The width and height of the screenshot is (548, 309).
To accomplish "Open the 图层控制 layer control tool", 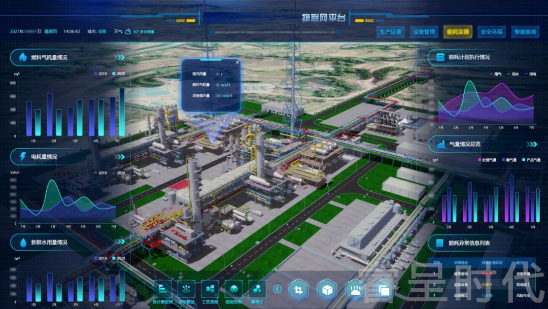I will coord(233,289).
